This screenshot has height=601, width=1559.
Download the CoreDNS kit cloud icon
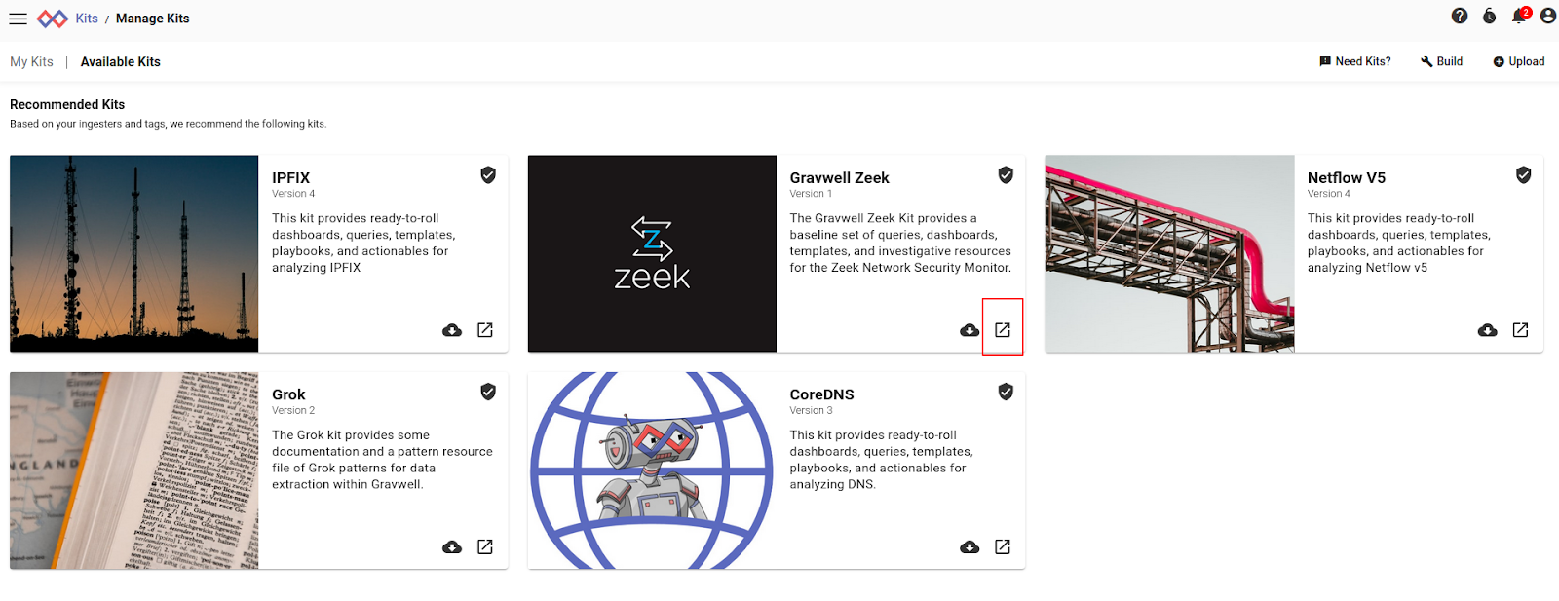pos(970,546)
